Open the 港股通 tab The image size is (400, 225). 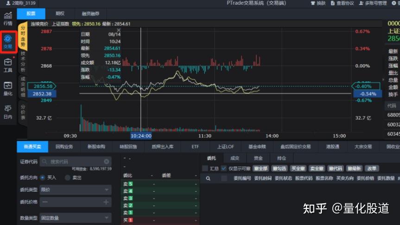[333, 147]
